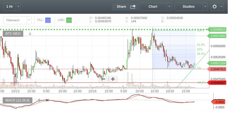The height and width of the screenshot is (118, 228).
Task: Expand the 1 Hr interval dropdown arrow
Action: 18,7
